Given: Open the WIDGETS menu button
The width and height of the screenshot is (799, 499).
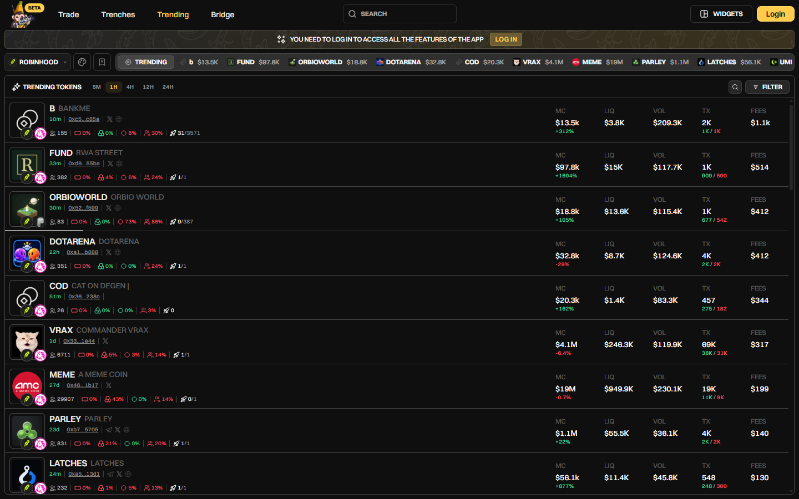Looking at the screenshot, I should 721,14.
